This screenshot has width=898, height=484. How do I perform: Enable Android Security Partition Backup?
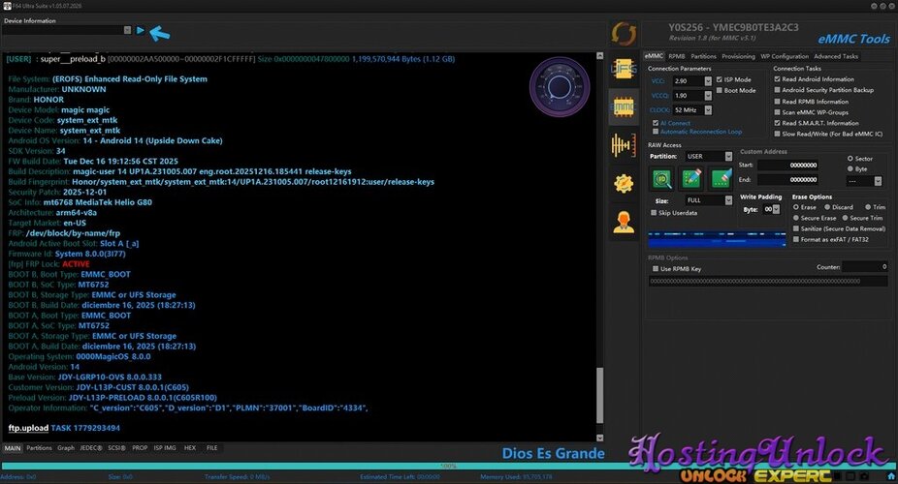click(x=777, y=90)
